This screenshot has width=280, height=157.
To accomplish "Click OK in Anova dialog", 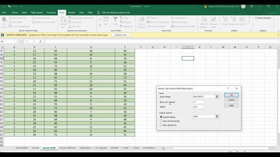I will pos(231,95).
